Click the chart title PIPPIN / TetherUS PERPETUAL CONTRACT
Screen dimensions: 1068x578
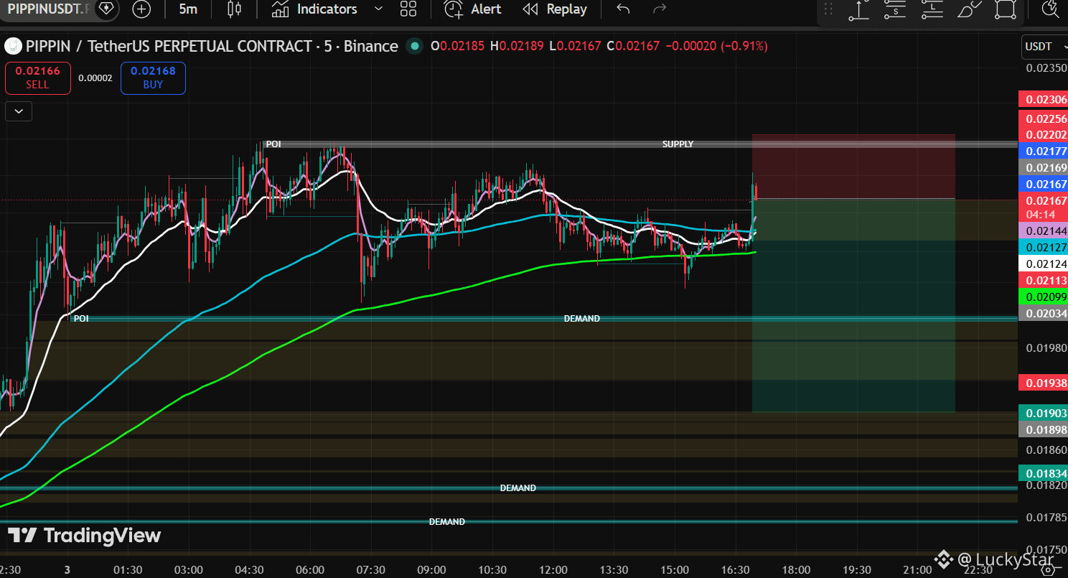coord(168,47)
